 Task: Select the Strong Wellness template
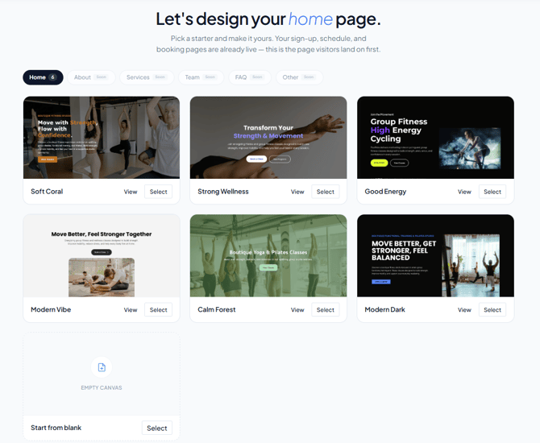point(326,192)
